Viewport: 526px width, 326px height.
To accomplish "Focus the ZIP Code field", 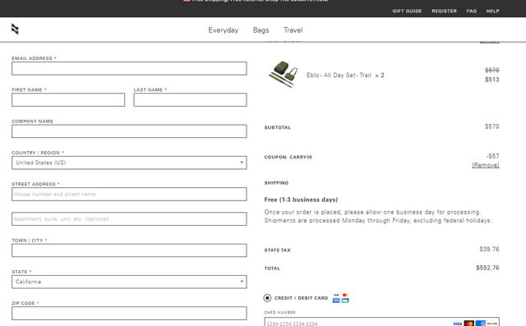I will 129,313.
